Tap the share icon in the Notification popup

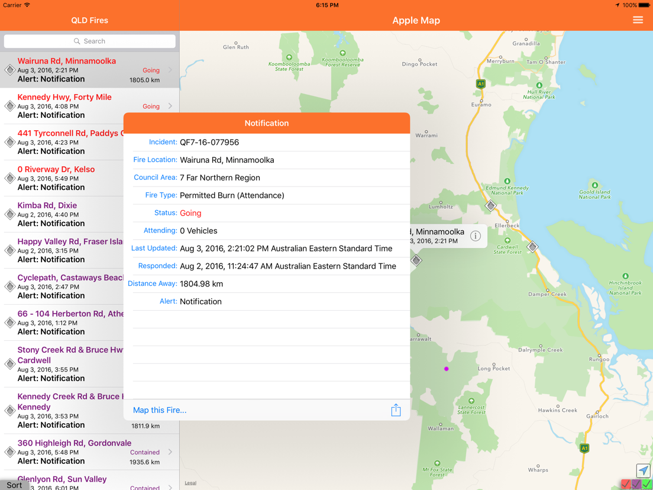(x=396, y=410)
